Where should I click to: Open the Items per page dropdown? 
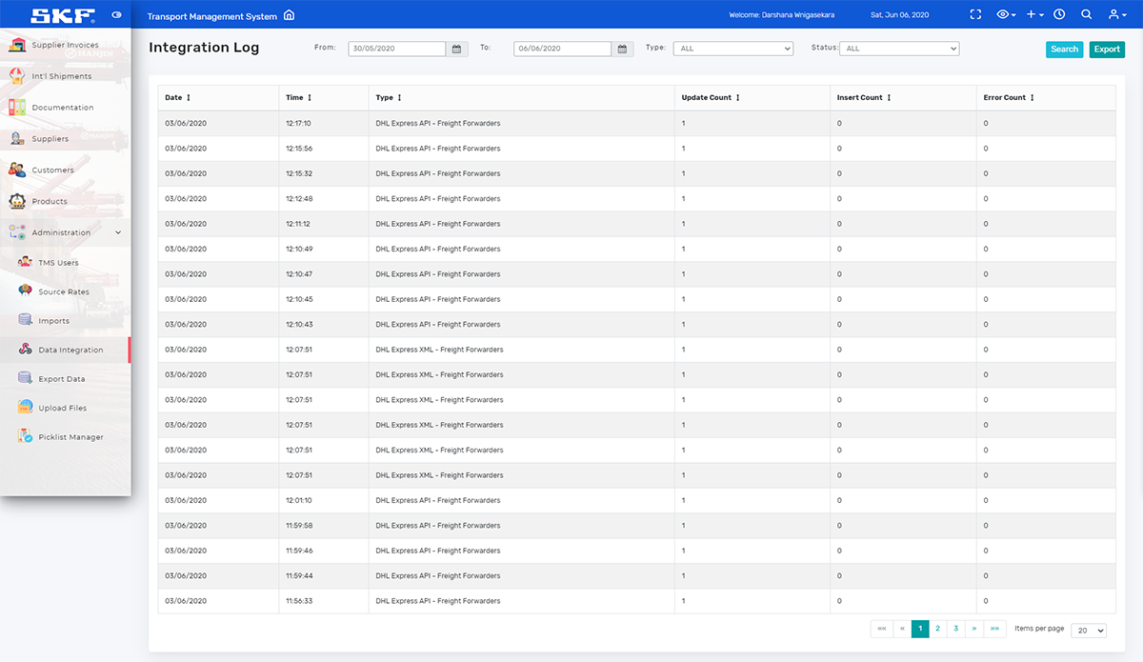pos(1088,631)
